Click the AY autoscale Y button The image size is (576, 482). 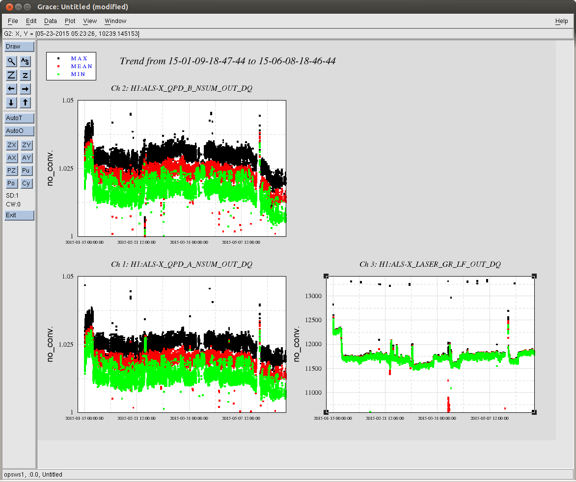26,158
